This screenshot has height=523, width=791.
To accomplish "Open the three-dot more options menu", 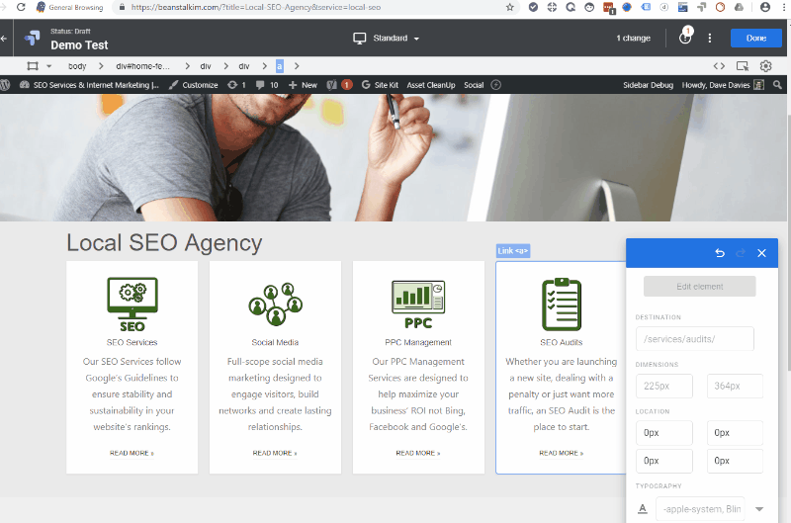I will click(710, 39).
